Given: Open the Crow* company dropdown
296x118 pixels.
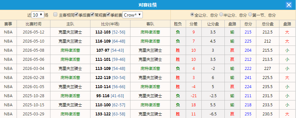Looking at the screenshot, I should click(x=132, y=15).
